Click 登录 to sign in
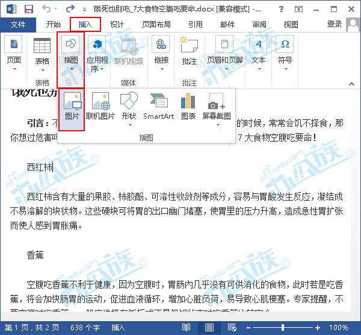 point(335,24)
